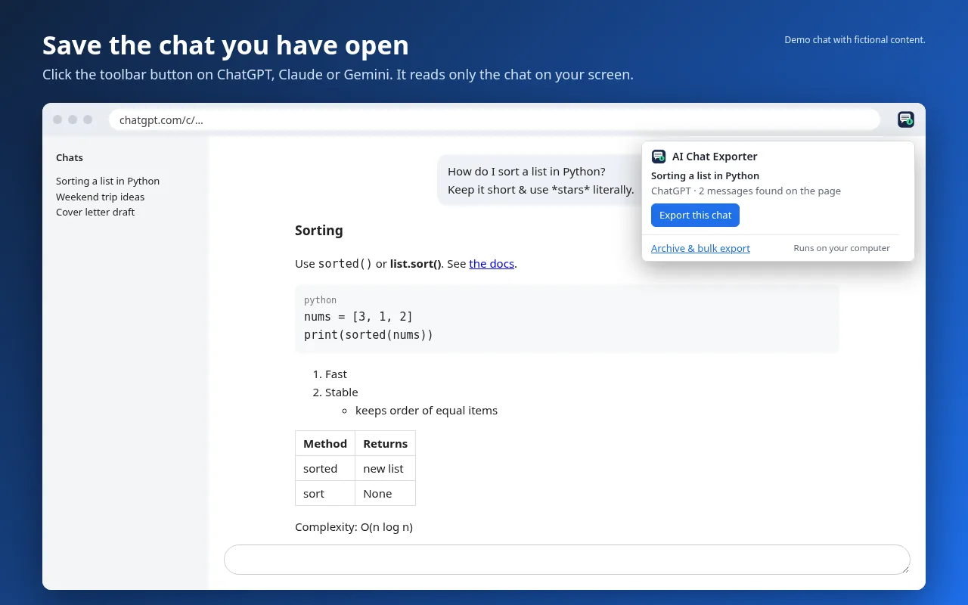Click the 'Stable' list item
Viewport: 968px width, 605px height.
coord(342,392)
